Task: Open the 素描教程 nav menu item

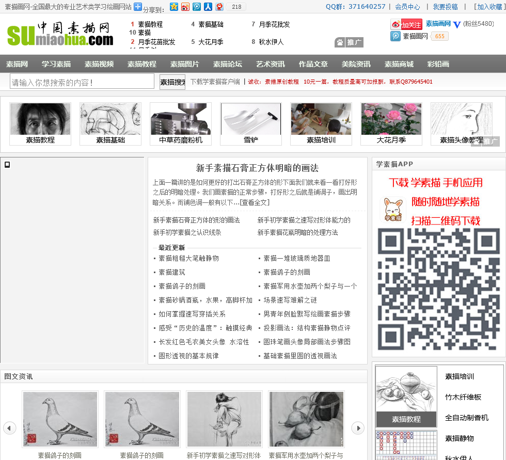Action: [x=142, y=64]
